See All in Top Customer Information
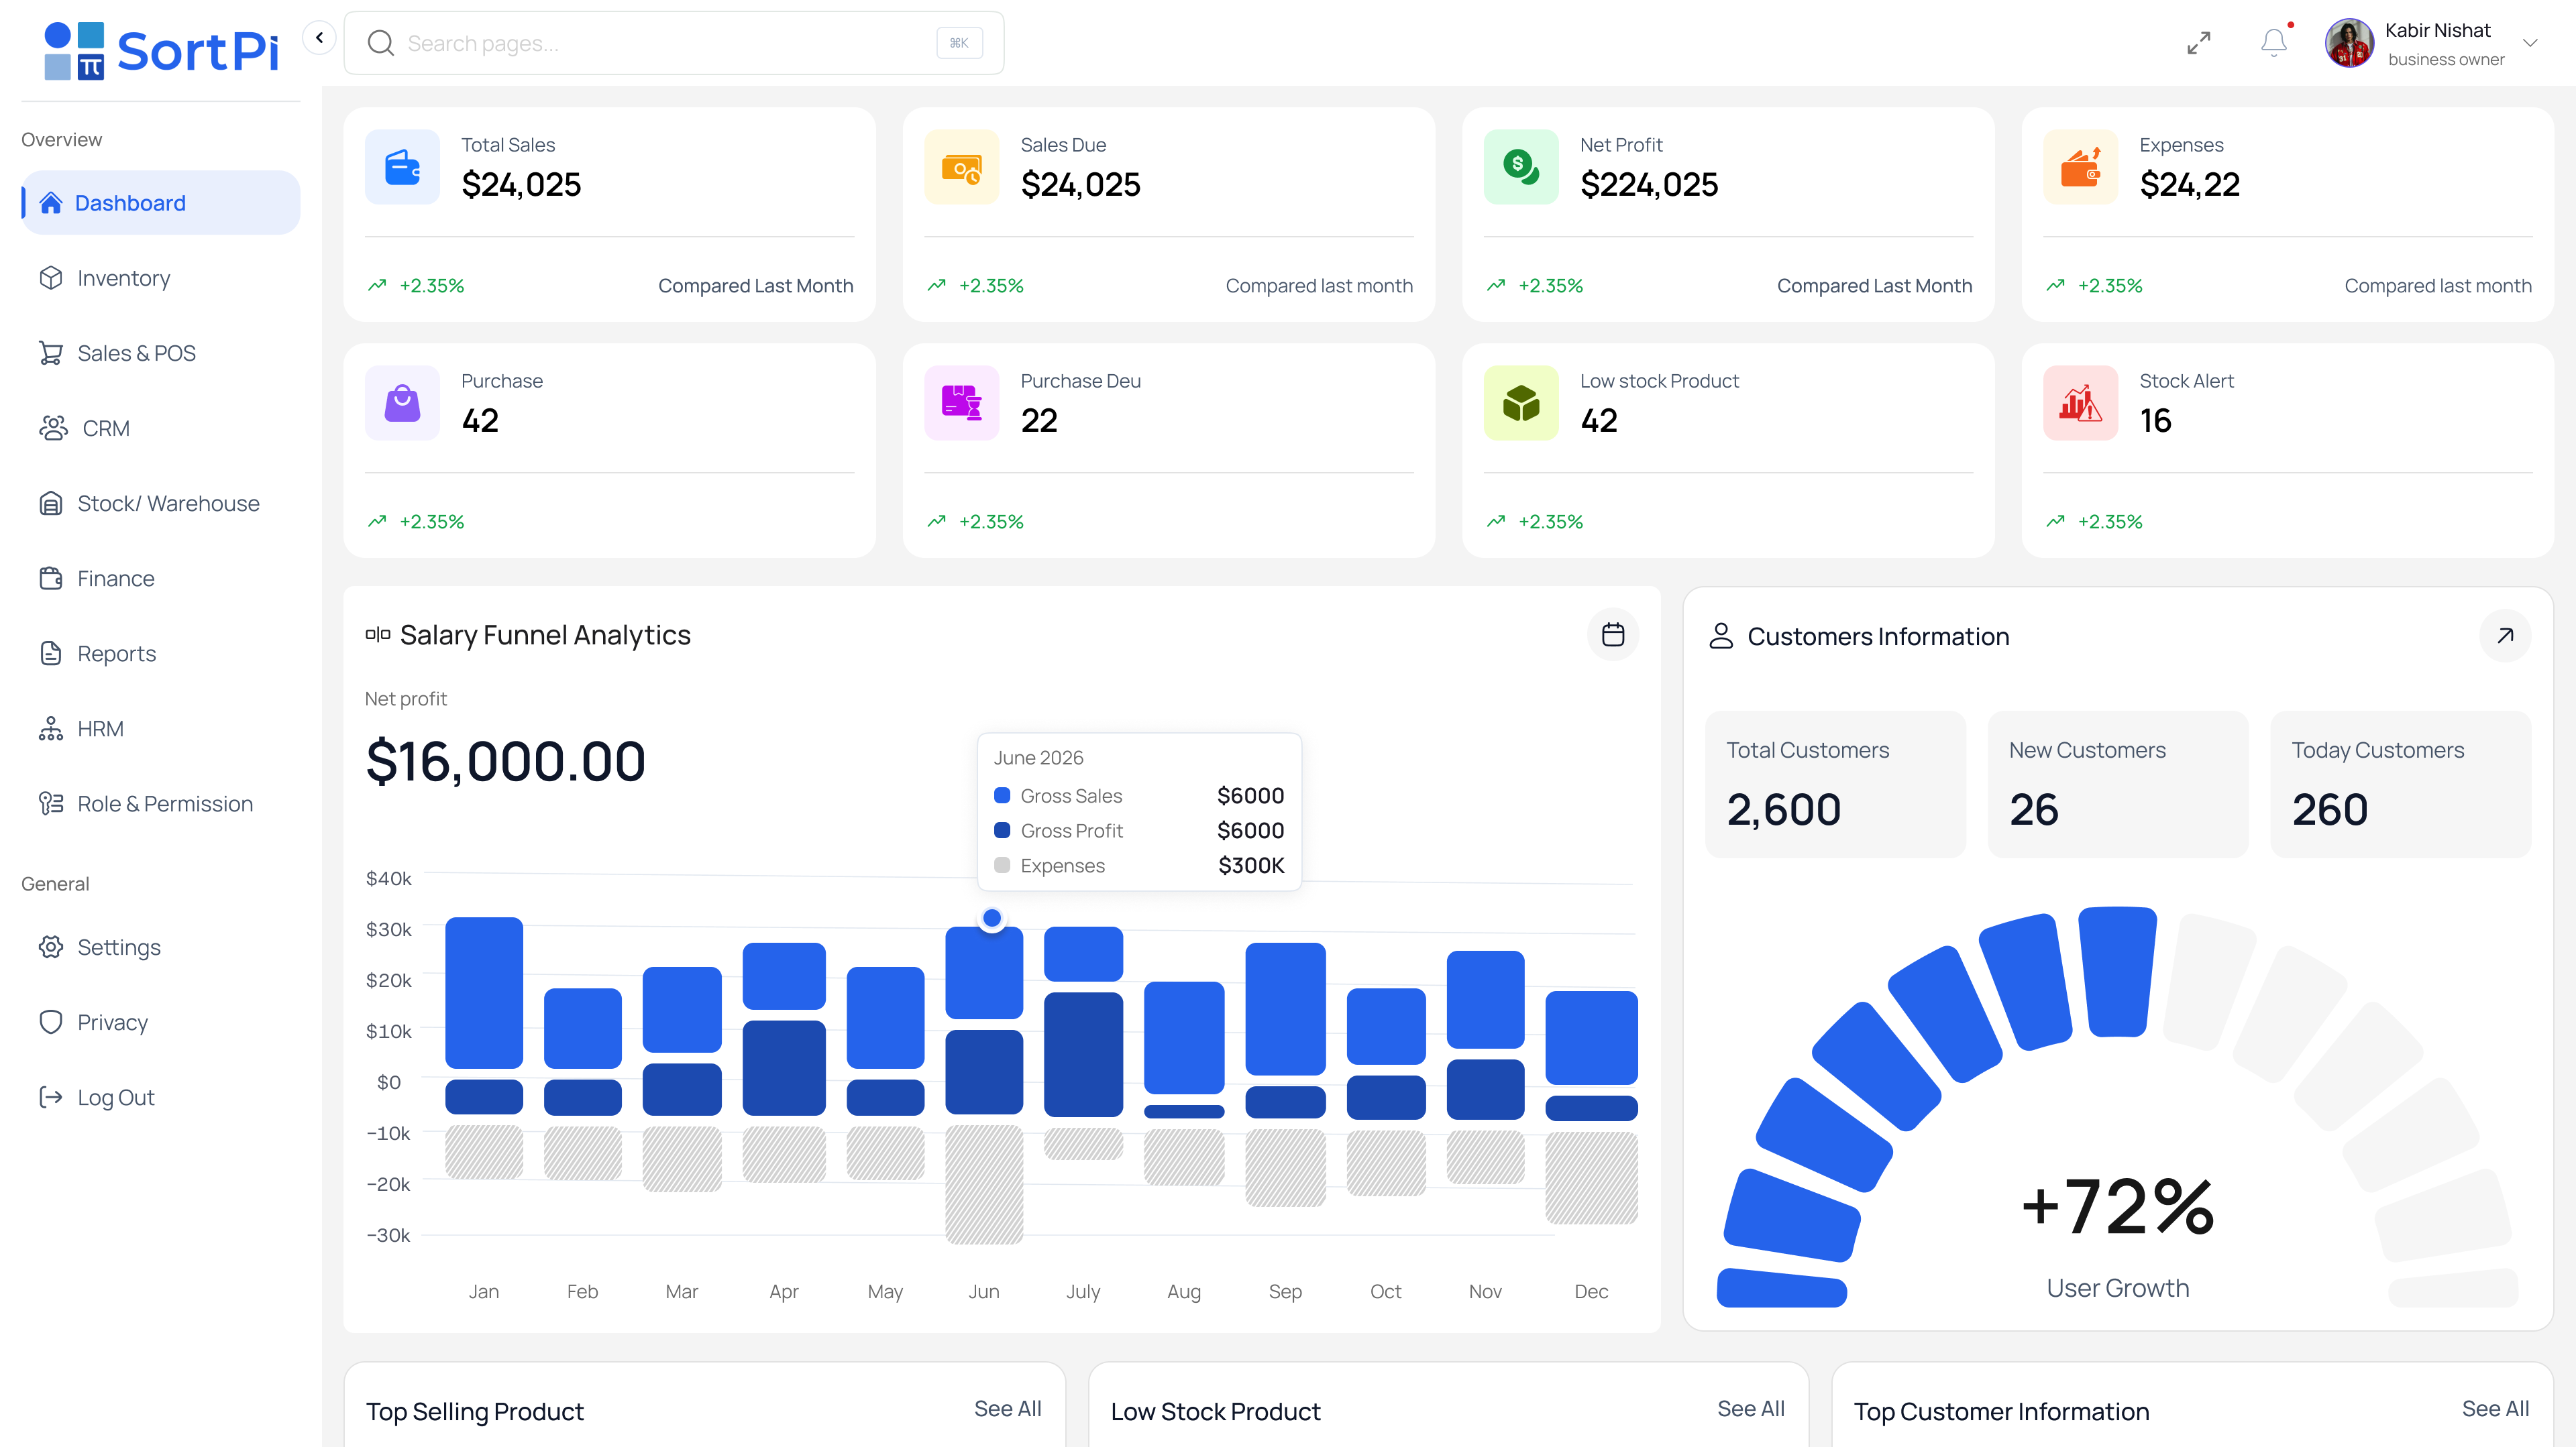The height and width of the screenshot is (1447, 2576). pyautogui.click(x=2495, y=1408)
